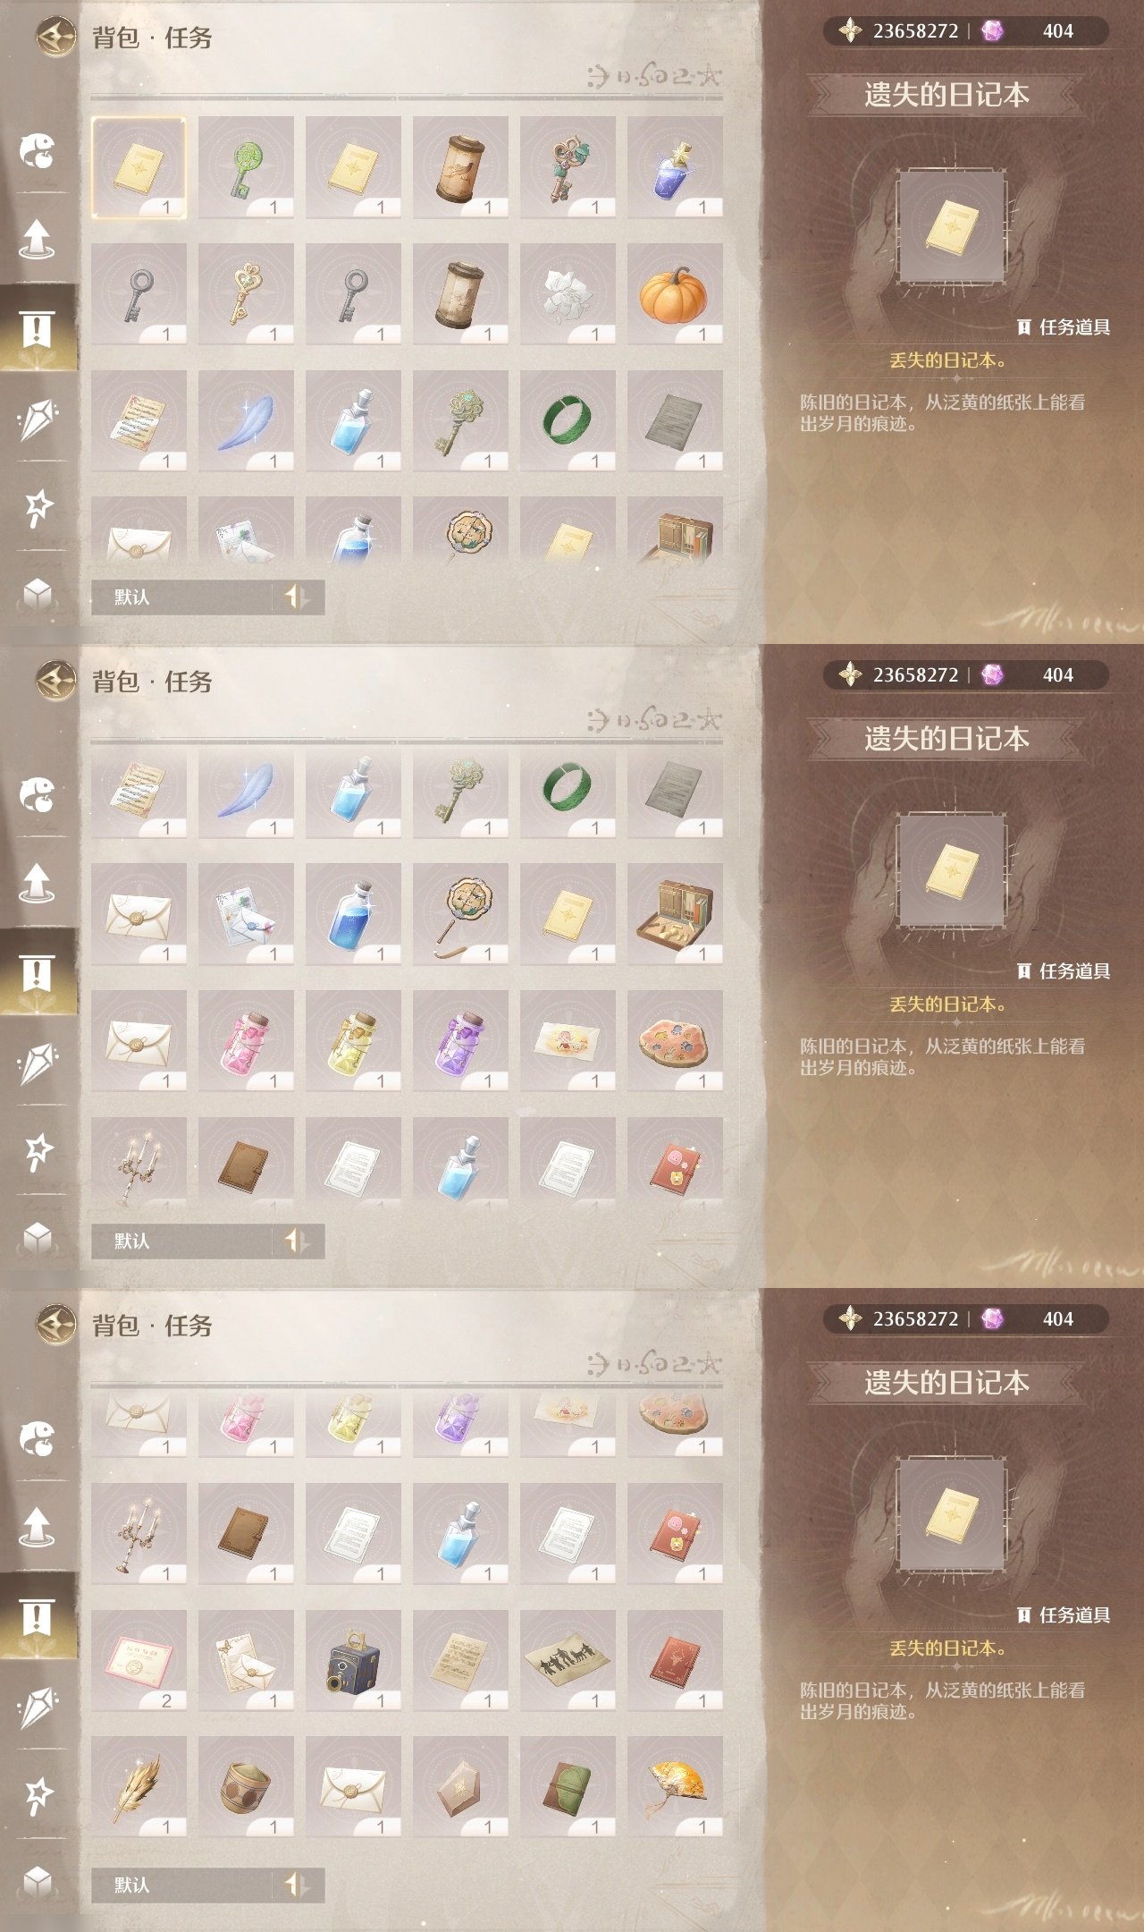Image resolution: width=1144 pixels, height=1932 pixels.
Task: Select the round wooden drum cup item
Action: 246,1786
